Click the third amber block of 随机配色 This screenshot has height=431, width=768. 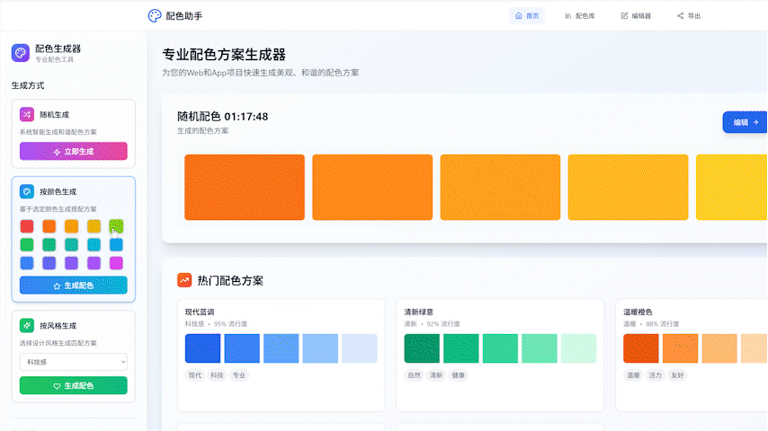pyautogui.click(x=500, y=188)
